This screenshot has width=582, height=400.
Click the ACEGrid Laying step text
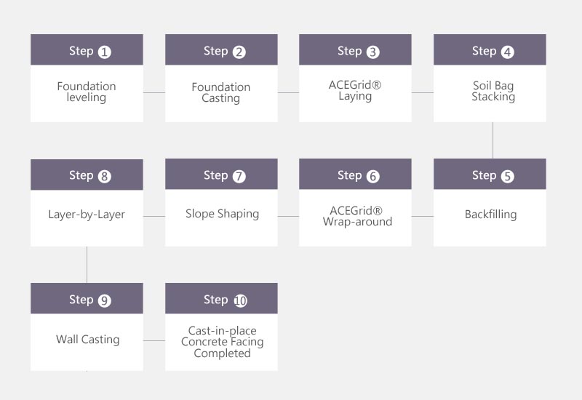click(x=355, y=91)
